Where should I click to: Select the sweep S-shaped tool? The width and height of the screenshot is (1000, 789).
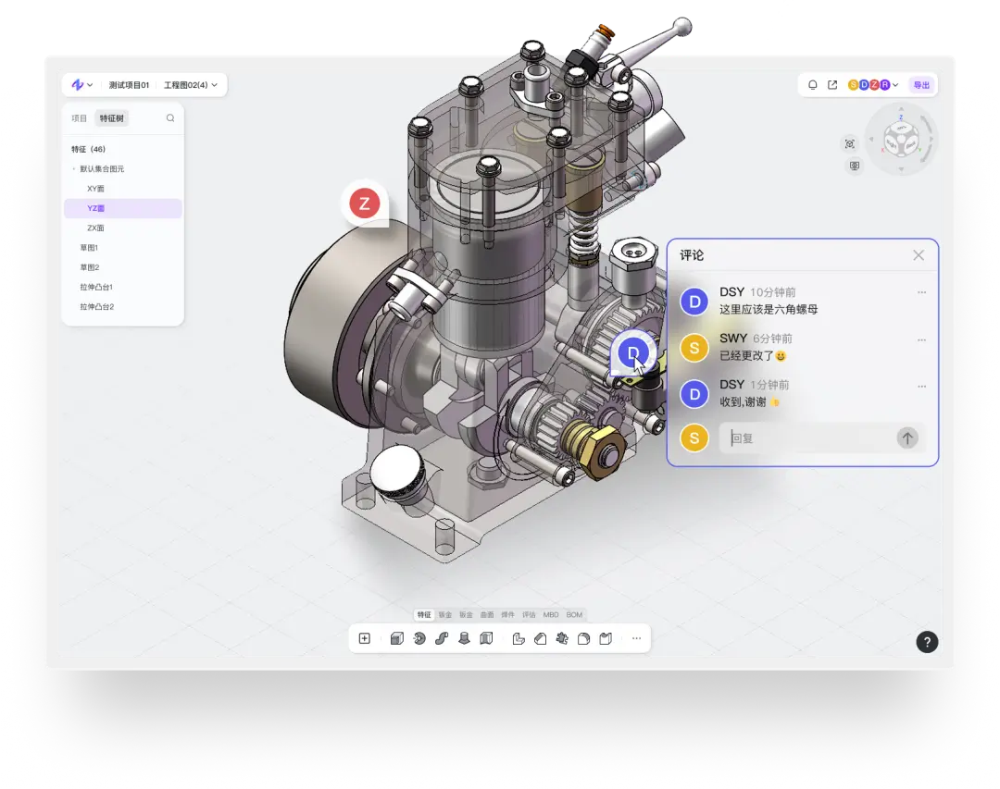(442, 638)
